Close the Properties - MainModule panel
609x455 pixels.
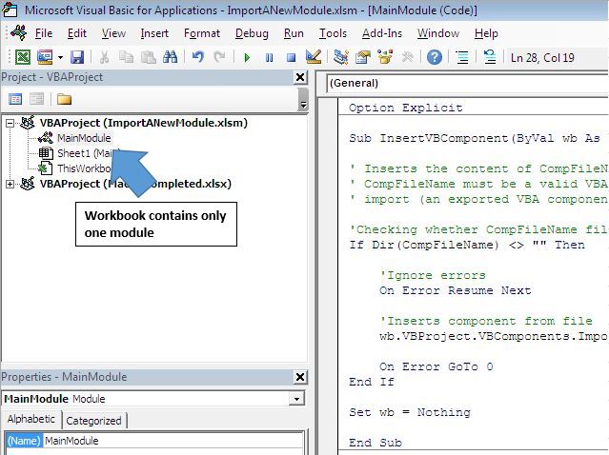(300, 377)
